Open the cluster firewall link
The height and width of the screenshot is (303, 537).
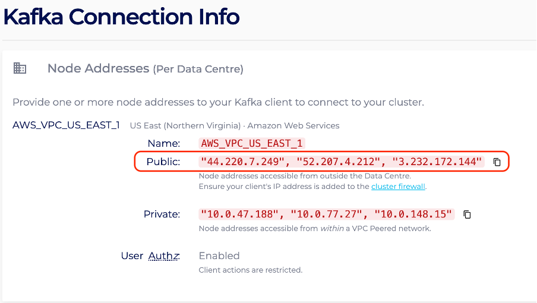coord(398,187)
